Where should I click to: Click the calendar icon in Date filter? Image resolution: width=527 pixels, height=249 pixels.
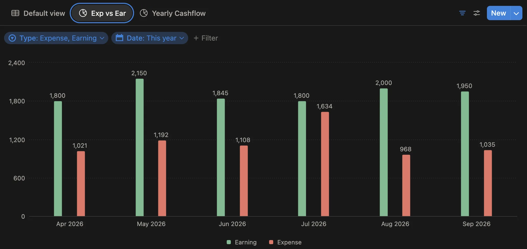click(x=119, y=38)
